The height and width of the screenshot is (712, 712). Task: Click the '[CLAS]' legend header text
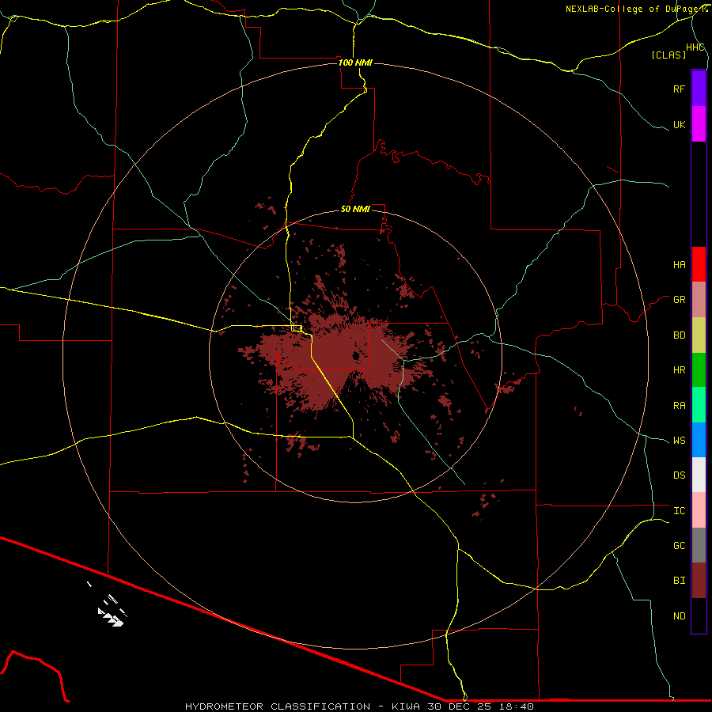point(668,55)
